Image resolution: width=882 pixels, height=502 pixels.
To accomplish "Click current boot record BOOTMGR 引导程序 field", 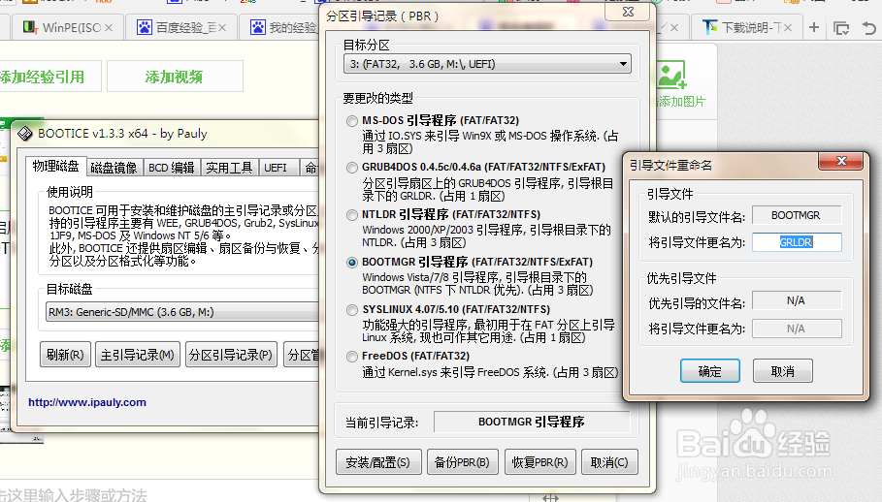I will 532,422.
